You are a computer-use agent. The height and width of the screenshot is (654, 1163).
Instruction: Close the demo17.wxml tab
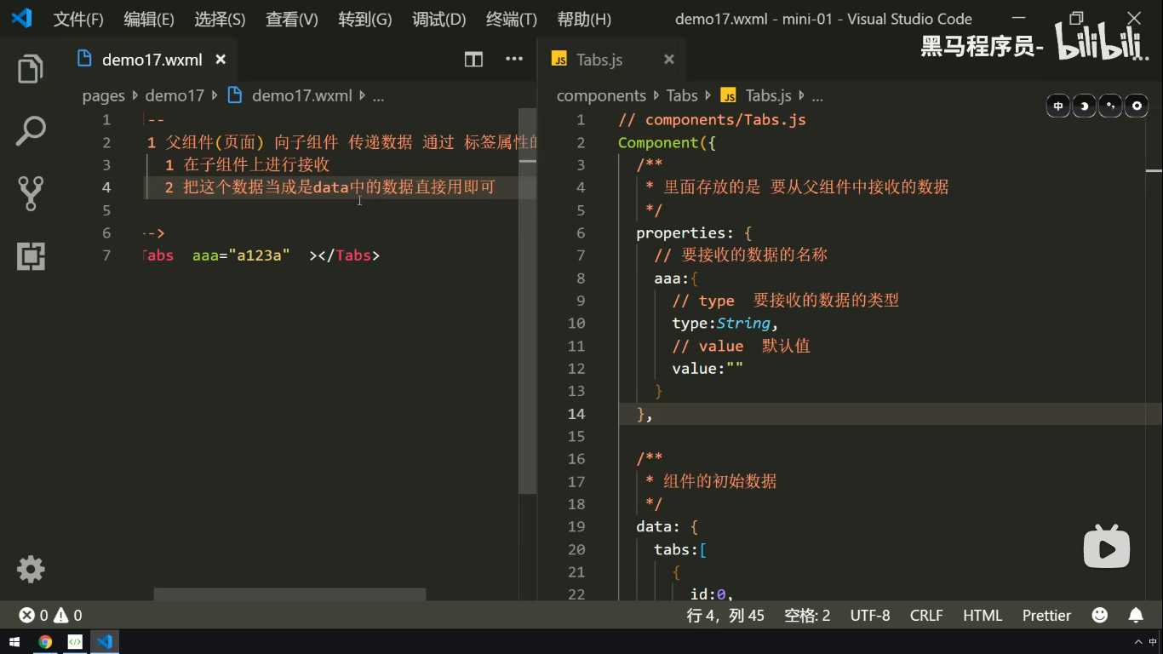pyautogui.click(x=221, y=60)
